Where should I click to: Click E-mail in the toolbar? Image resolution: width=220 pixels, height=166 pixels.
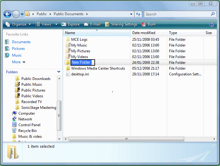(92, 24)
